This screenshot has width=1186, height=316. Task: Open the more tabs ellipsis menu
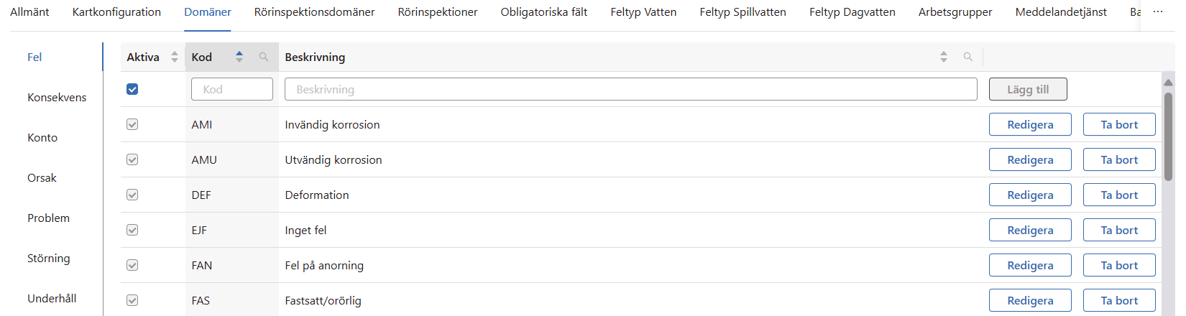(x=1157, y=12)
